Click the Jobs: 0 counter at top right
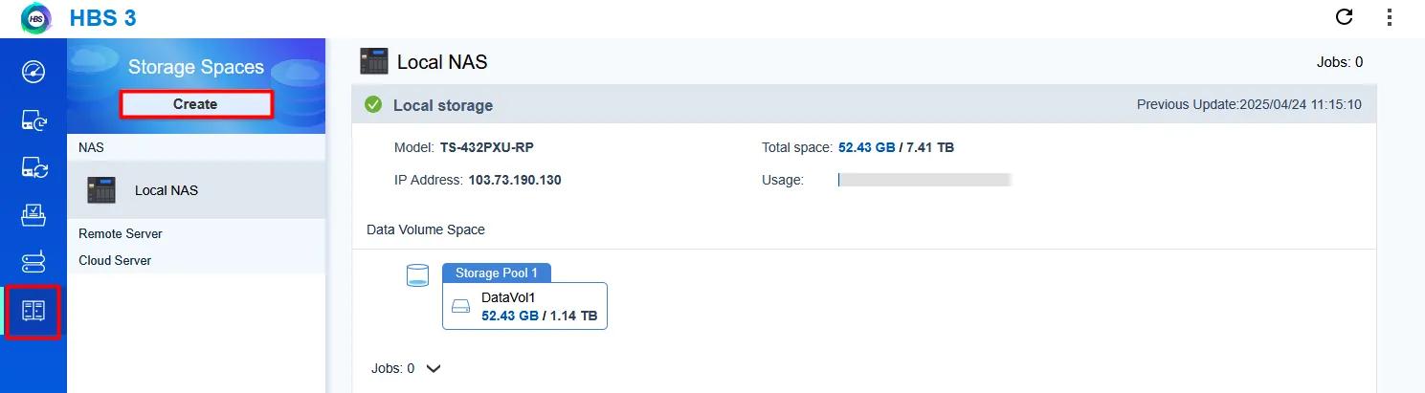The image size is (1425, 393). [x=1340, y=62]
